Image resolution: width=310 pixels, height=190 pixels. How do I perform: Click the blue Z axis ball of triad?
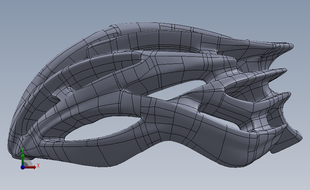[23, 167]
